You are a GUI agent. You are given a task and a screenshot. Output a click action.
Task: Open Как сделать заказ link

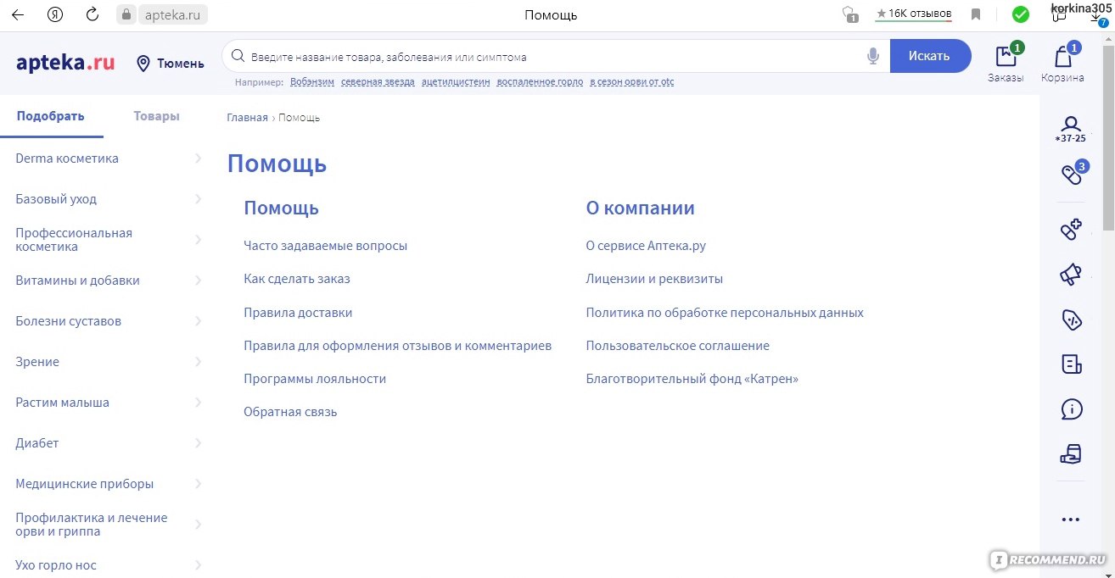pyautogui.click(x=297, y=279)
